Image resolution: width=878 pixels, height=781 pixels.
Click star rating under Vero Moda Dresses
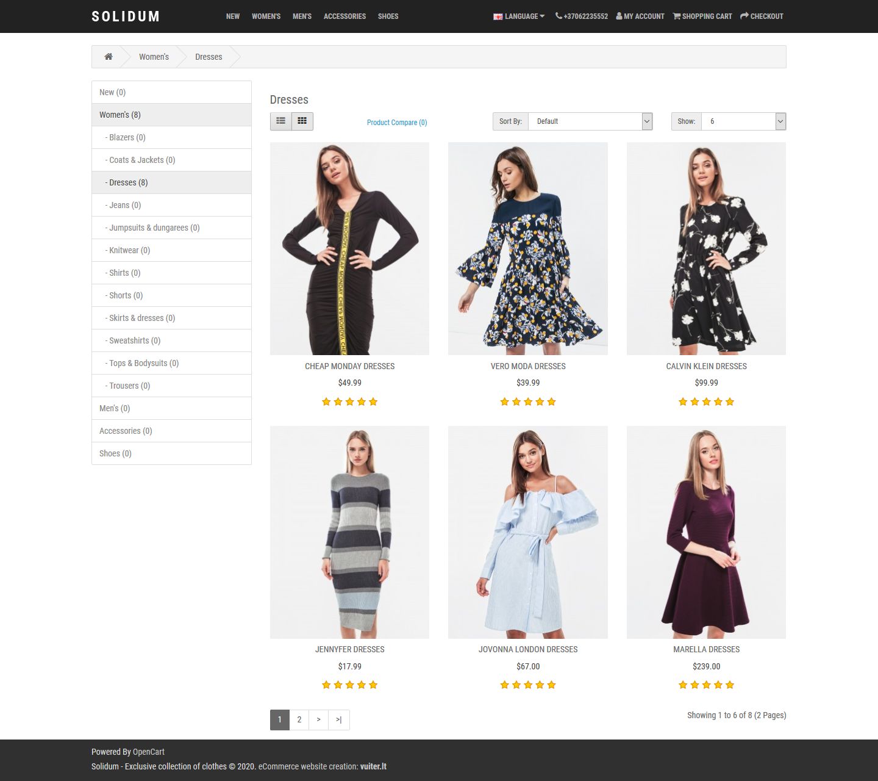(528, 401)
